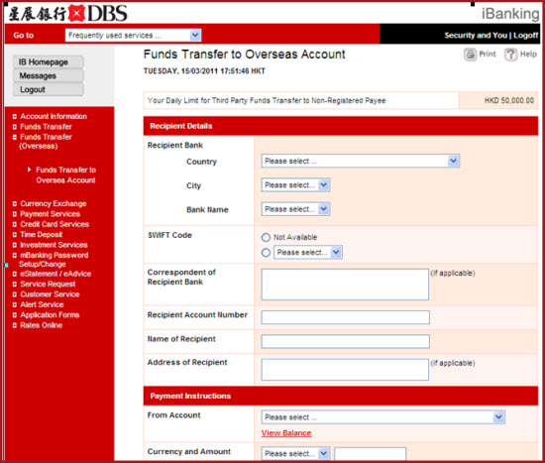Screen dimensions: 545x463
Task: Click arrow icon beside Funds Transfer to Oversea Account
Action: pyautogui.click(x=29, y=170)
